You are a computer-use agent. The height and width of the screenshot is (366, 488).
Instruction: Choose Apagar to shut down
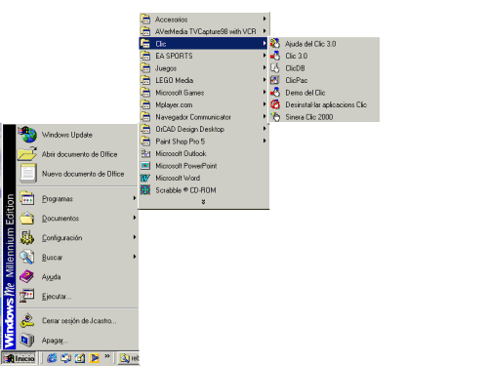coord(78,341)
